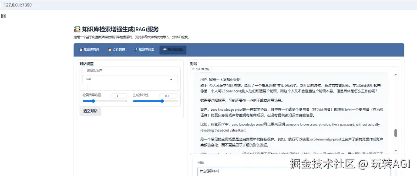Click the 对话设置 heading
The height and width of the screenshot is (176, 417).
coord(87,64)
